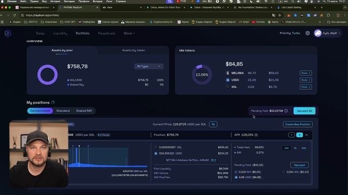Switch to Assets by pool tab

[x=62, y=50]
